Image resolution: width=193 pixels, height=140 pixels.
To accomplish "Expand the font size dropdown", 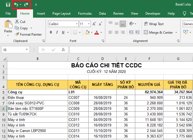I will (x=89, y=24).
